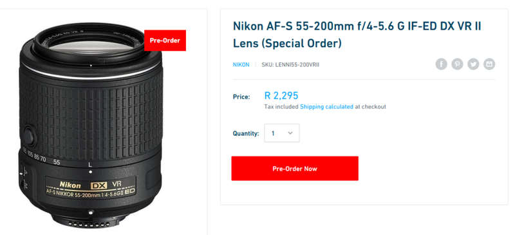
Task: Click the chevron arrow in Quantity selector
Action: tap(290, 133)
